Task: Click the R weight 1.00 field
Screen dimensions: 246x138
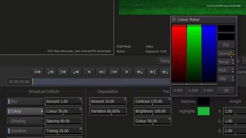Action: click(234, 111)
